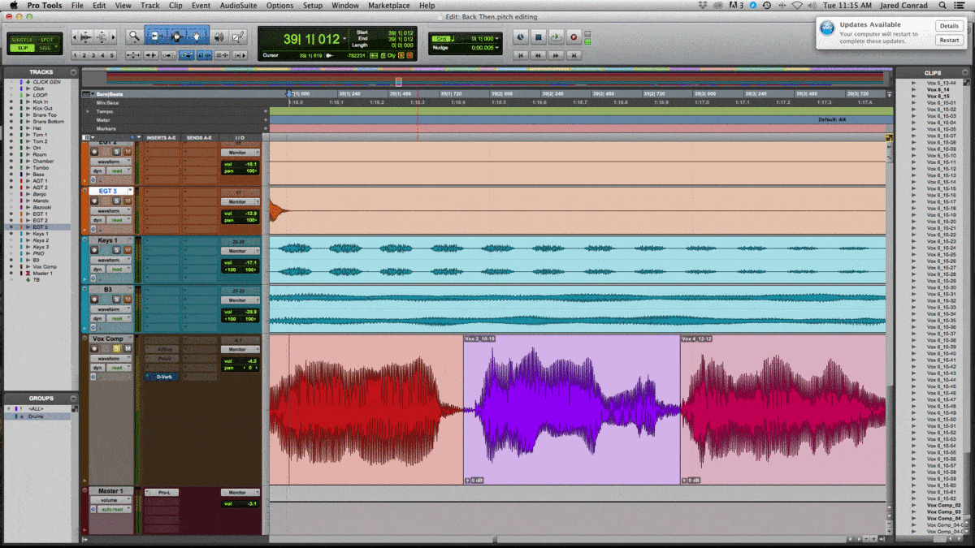Select the Zoomer tool magnifier
This screenshot has height=548, width=975.
pos(134,36)
